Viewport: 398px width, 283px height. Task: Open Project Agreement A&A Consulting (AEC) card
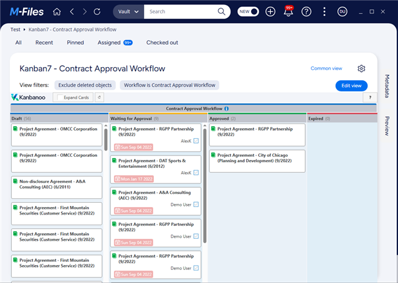[156, 202]
